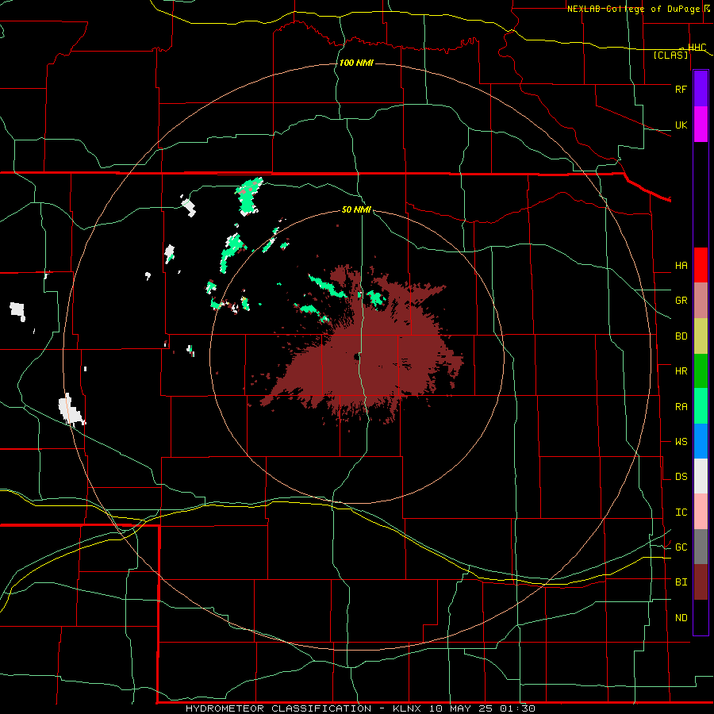Screen dimensions: 714x714
Task: Choose the blue WS legend swatch
Action: coord(701,441)
